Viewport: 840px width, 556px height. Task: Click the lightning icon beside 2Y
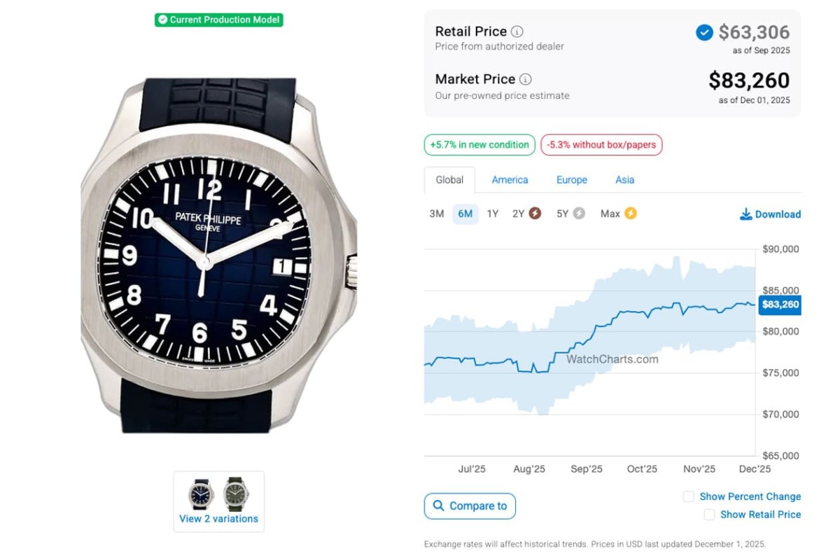[x=535, y=214]
